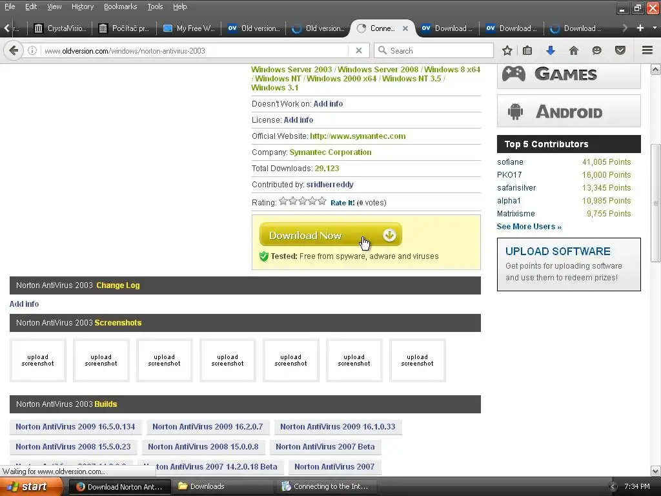The height and width of the screenshot is (496, 661).
Task: Open the Bookmarks menu
Action: coord(120,6)
